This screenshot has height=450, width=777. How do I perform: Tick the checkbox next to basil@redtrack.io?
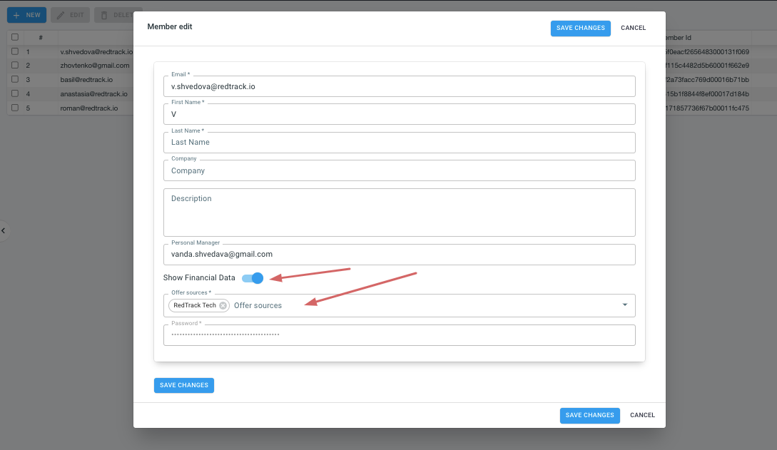(15, 79)
